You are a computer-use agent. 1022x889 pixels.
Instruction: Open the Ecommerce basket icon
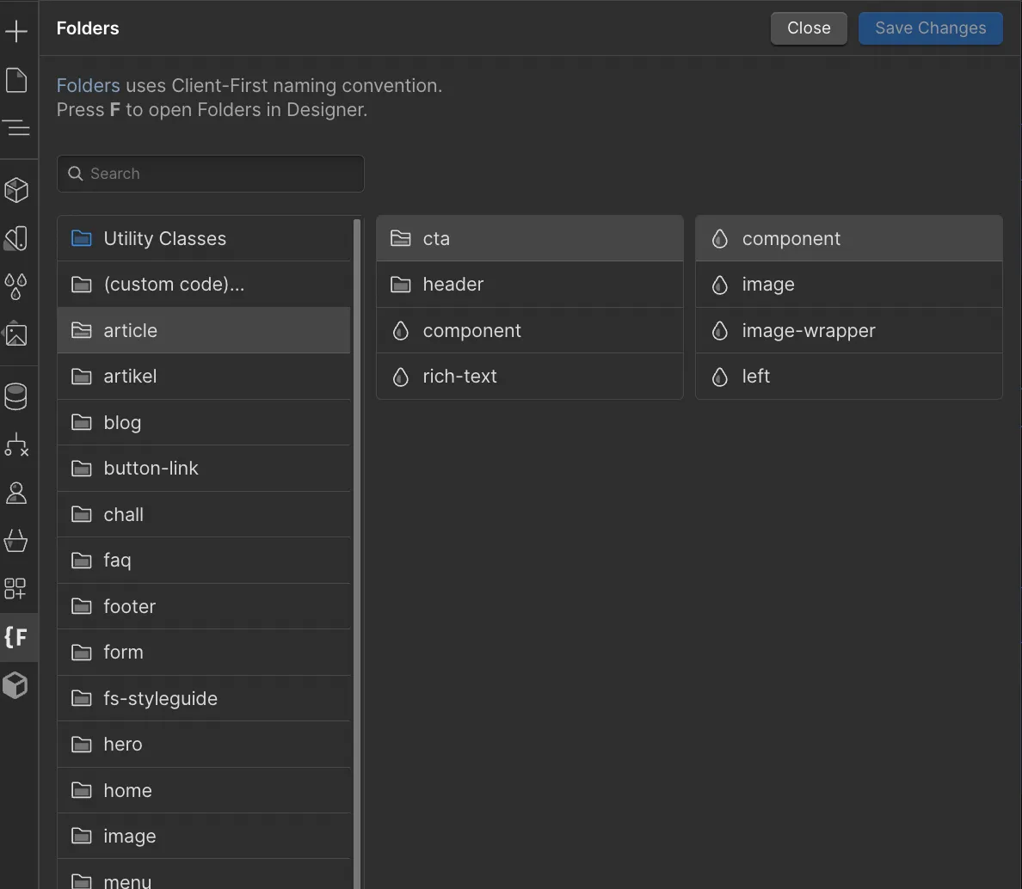pyautogui.click(x=17, y=541)
